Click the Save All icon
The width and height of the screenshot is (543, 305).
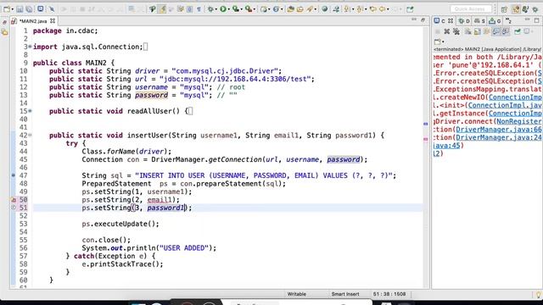pos(29,9)
